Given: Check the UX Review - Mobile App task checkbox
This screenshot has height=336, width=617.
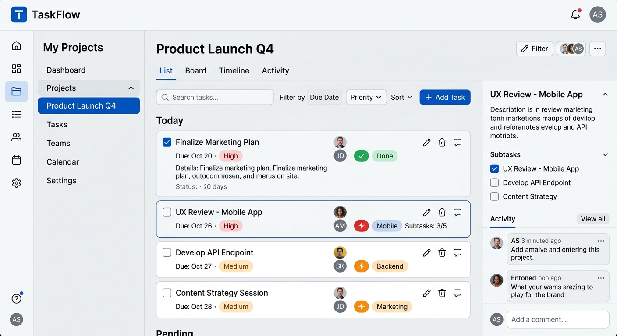Looking at the screenshot, I should click(x=167, y=212).
